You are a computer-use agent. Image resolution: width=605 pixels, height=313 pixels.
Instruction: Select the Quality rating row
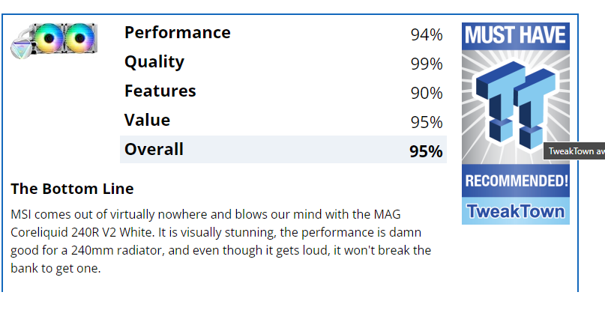tap(283, 63)
